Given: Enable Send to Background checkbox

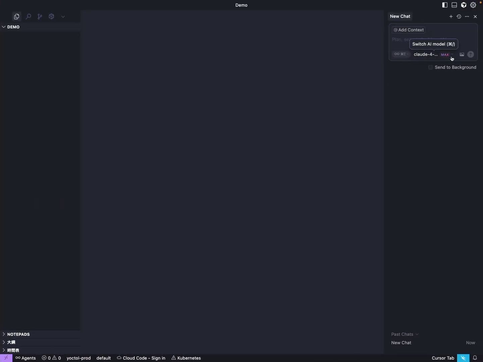Looking at the screenshot, I should pyautogui.click(x=430, y=67).
